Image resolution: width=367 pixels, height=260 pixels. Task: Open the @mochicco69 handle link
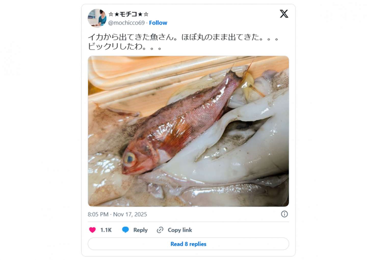(126, 23)
